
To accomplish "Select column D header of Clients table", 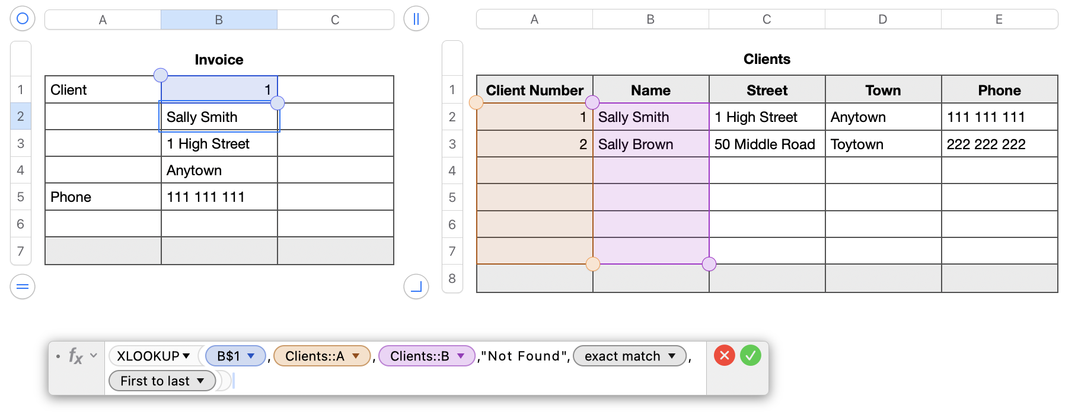I will [x=883, y=20].
